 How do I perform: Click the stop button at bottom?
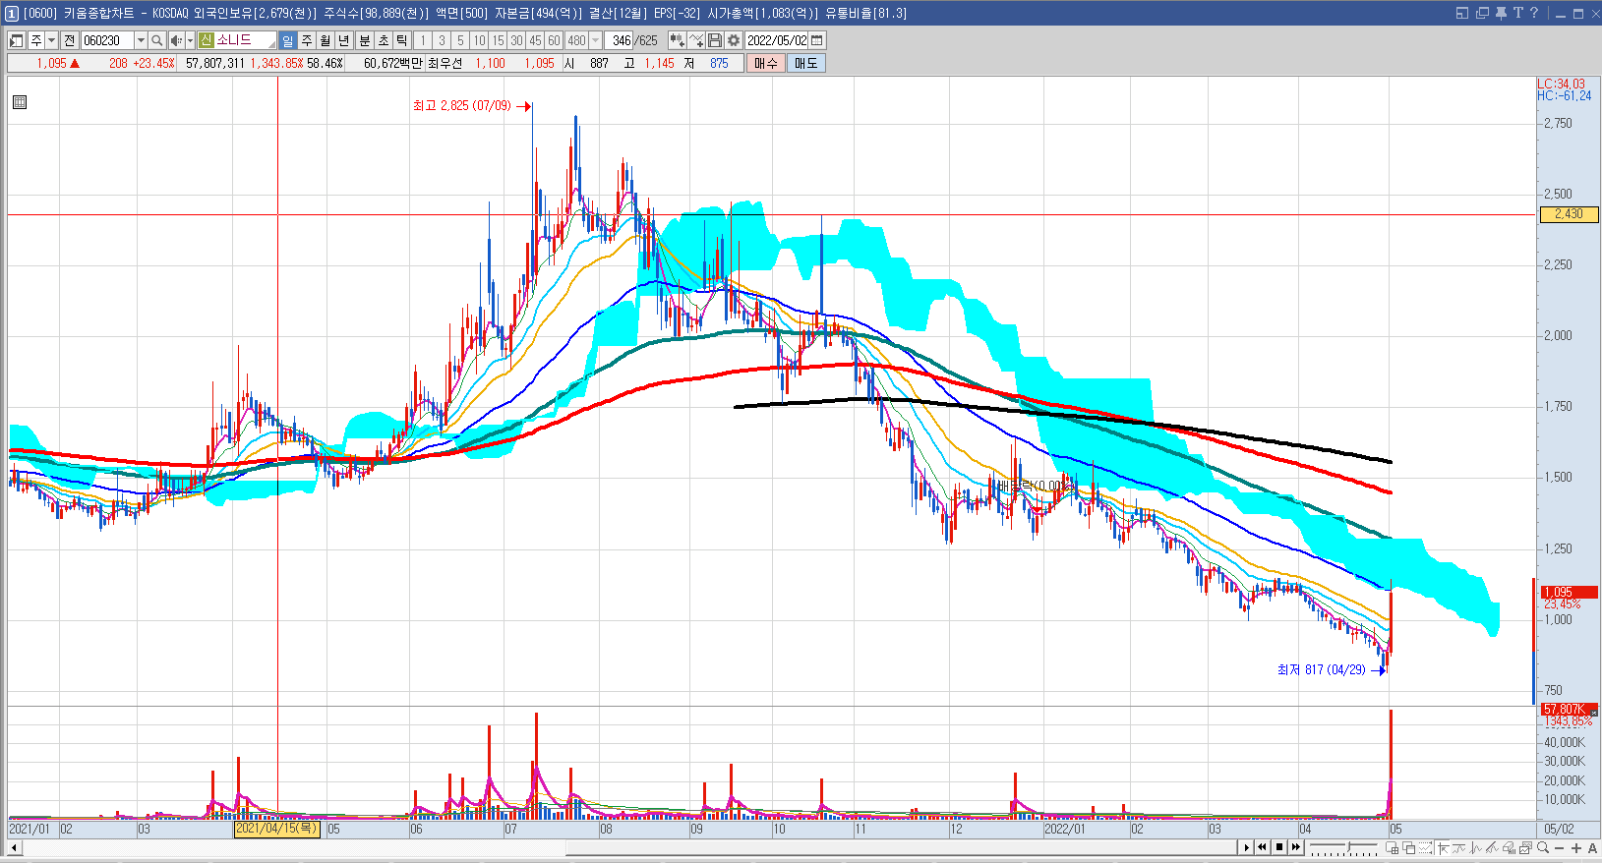point(1279,847)
